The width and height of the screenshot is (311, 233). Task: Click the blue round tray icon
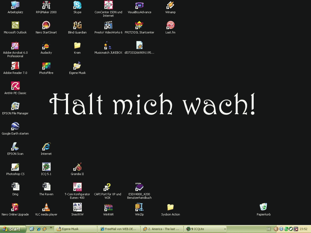pos(281,229)
